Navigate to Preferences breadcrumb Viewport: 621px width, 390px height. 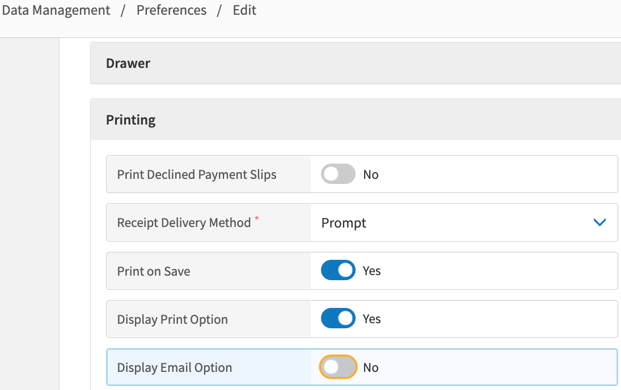[x=171, y=10]
